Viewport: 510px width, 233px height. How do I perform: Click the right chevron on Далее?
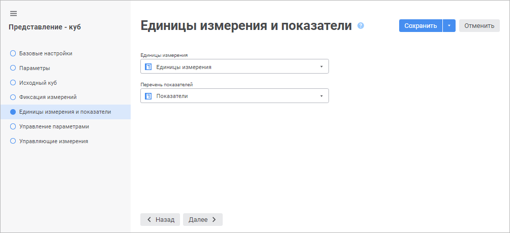pyautogui.click(x=214, y=220)
